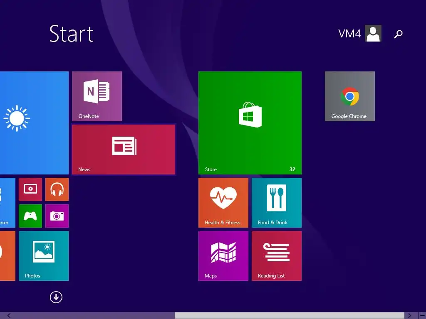Open the Camera tile
The image size is (426, 319).
pos(57,216)
